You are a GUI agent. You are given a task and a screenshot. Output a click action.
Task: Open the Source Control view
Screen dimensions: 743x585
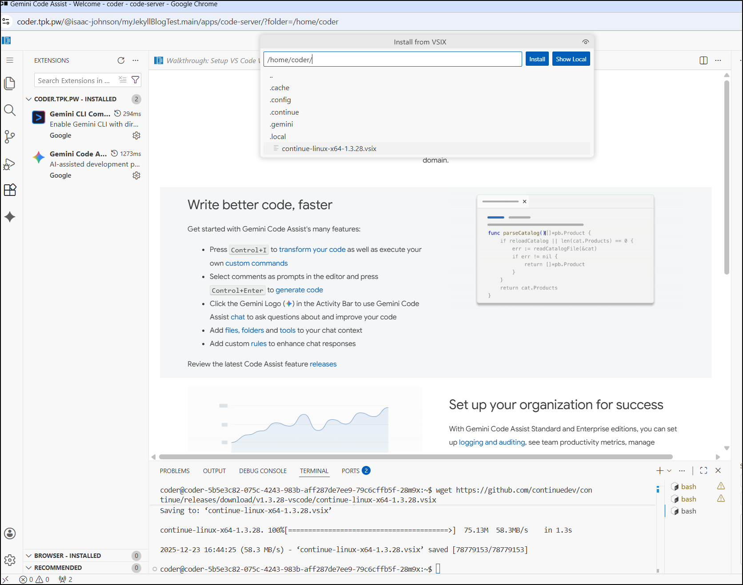[x=10, y=137]
